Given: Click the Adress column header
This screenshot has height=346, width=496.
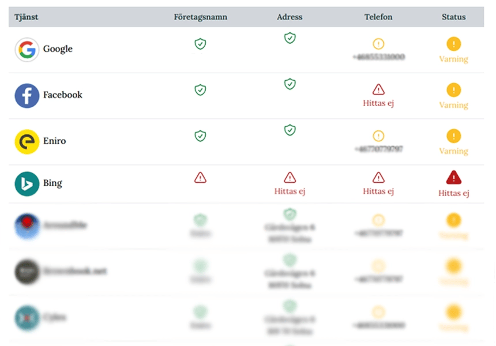Looking at the screenshot, I should [290, 17].
